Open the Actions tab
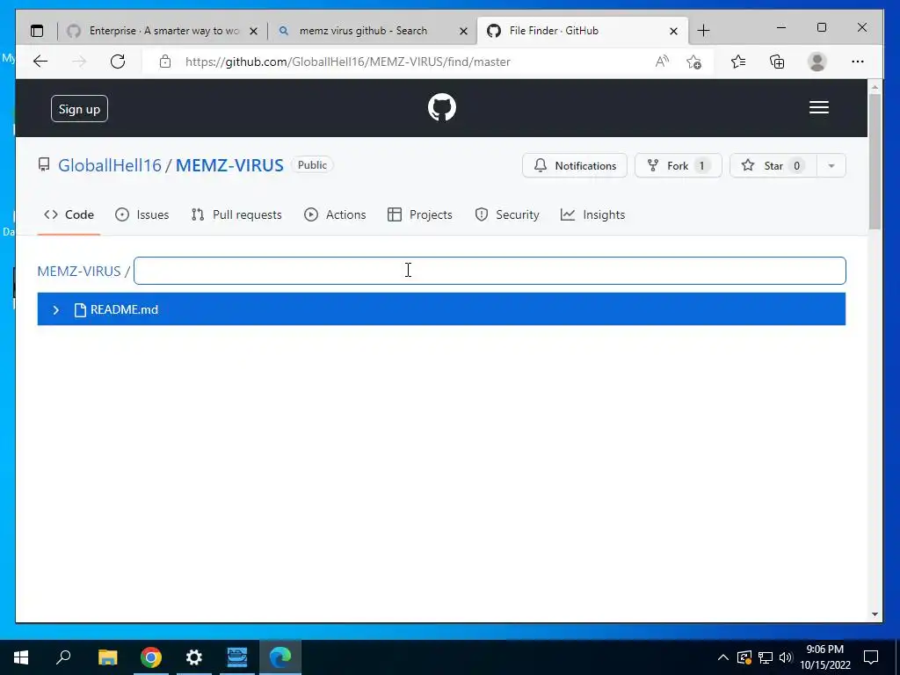The height and width of the screenshot is (675, 900). (x=335, y=214)
